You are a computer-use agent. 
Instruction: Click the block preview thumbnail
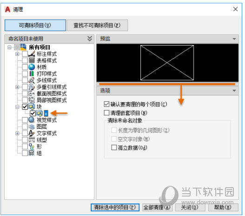click(167, 63)
